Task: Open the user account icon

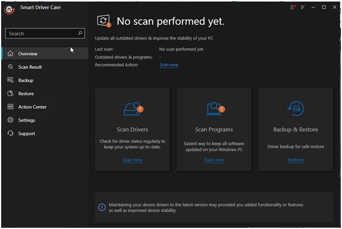Action: pyautogui.click(x=293, y=7)
